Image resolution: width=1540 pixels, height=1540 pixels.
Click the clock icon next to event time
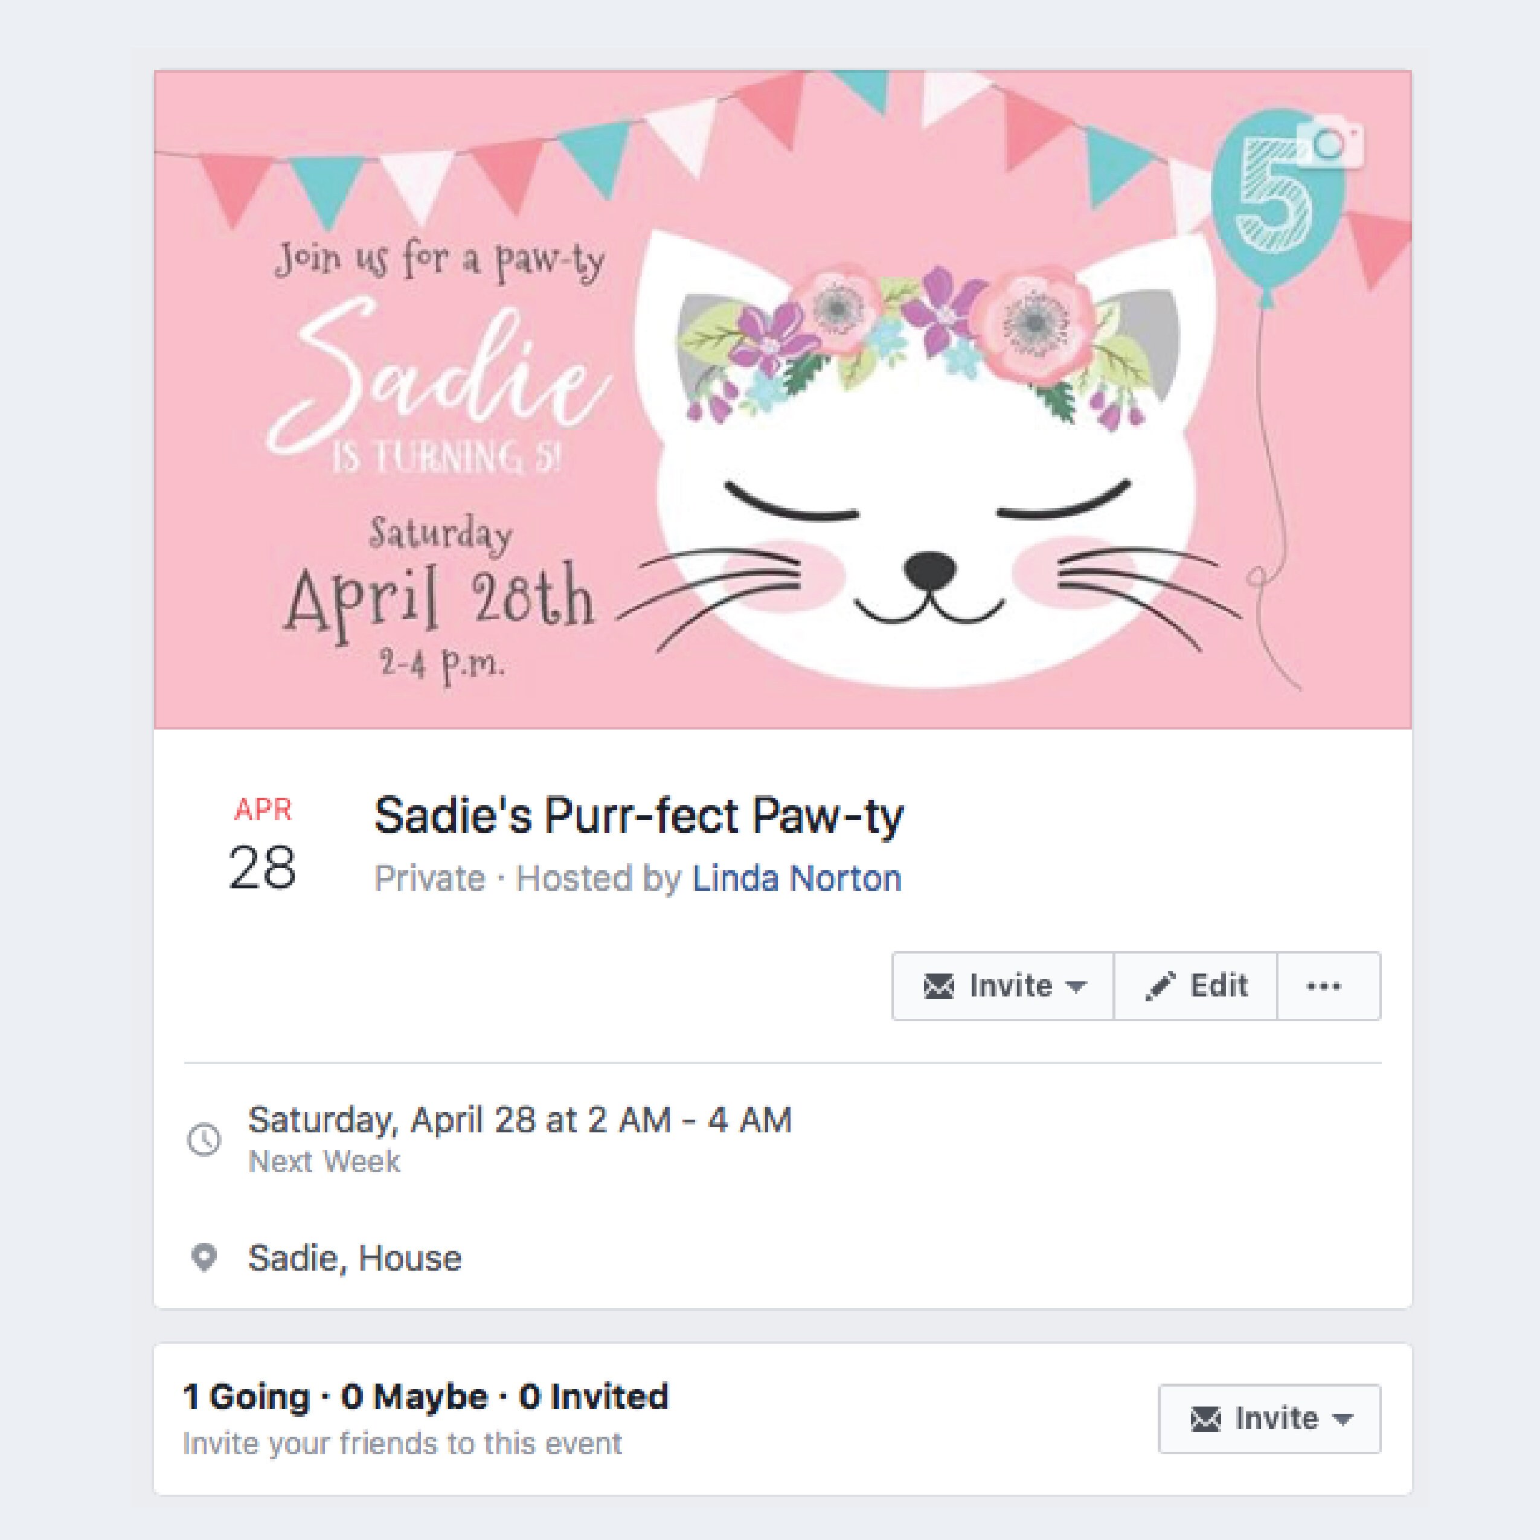[204, 1140]
